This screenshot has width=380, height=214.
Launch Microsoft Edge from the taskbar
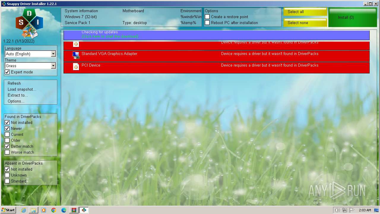[64, 210]
